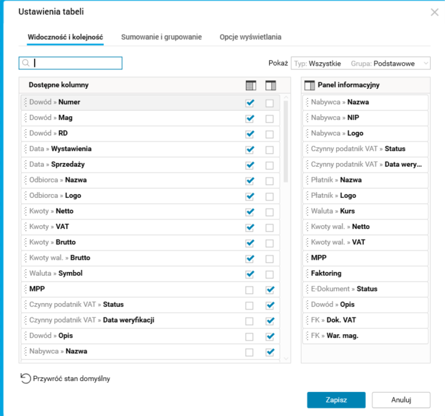Open the Opcje wyświetlania tab
445x416 pixels.
(250, 38)
